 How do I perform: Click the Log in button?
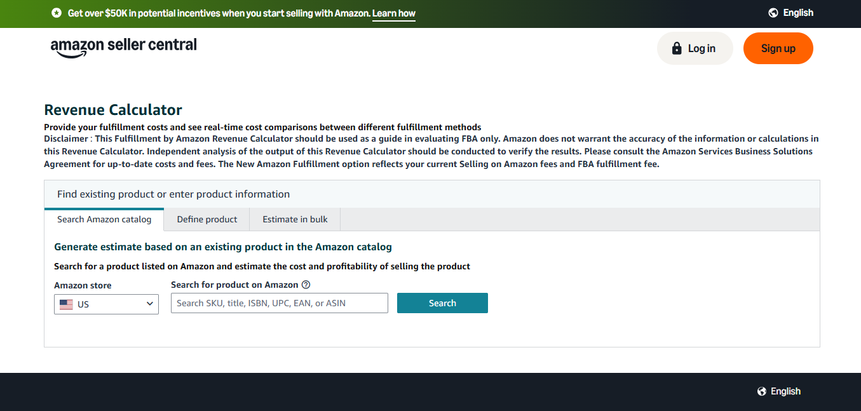pyautogui.click(x=695, y=48)
